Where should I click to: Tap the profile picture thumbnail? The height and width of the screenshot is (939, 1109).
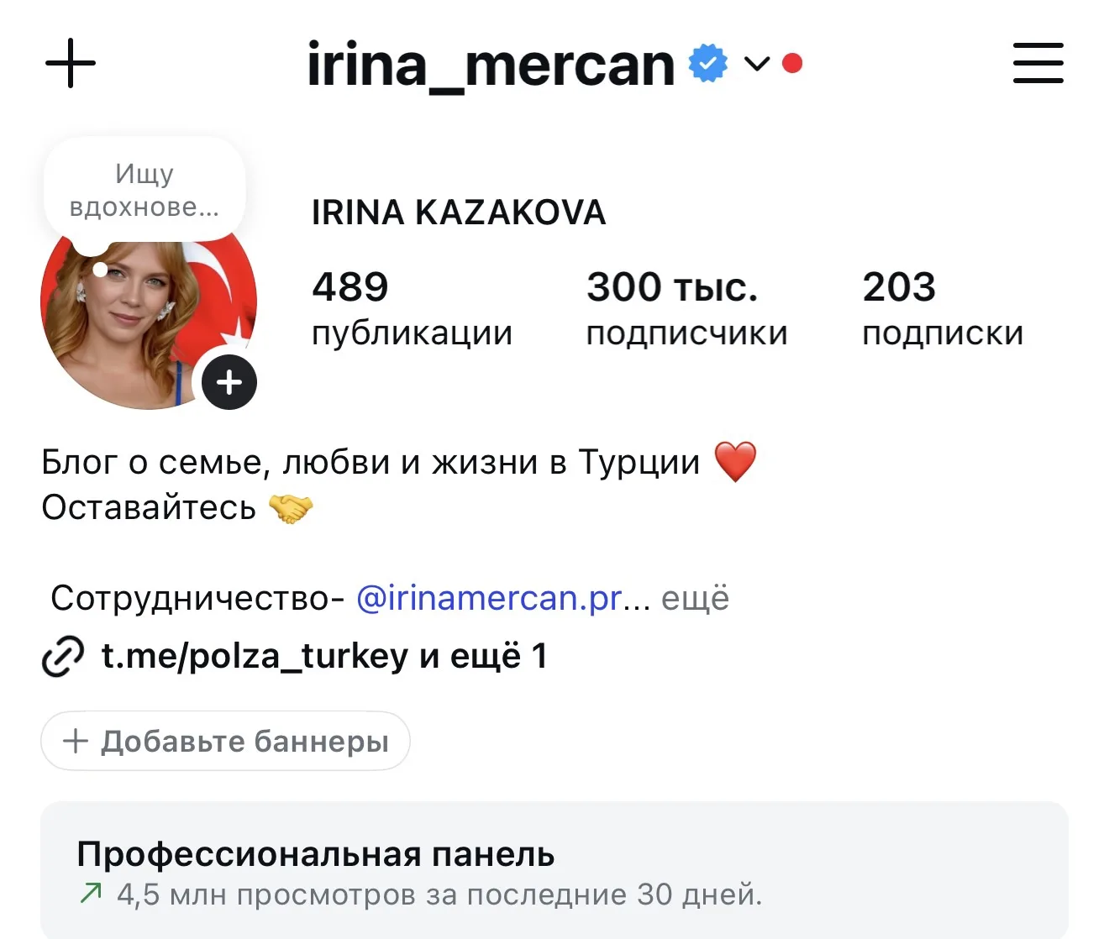click(149, 302)
